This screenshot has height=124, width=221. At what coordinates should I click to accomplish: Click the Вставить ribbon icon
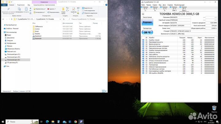click(x=26, y=9)
